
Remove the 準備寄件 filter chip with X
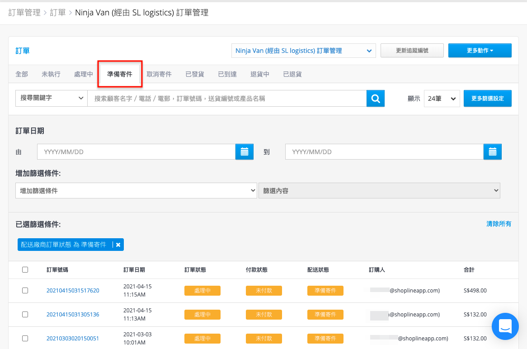(x=118, y=245)
